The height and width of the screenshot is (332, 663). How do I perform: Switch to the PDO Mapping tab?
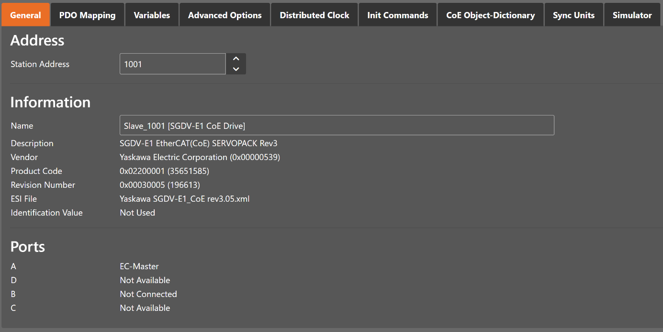pyautogui.click(x=87, y=15)
